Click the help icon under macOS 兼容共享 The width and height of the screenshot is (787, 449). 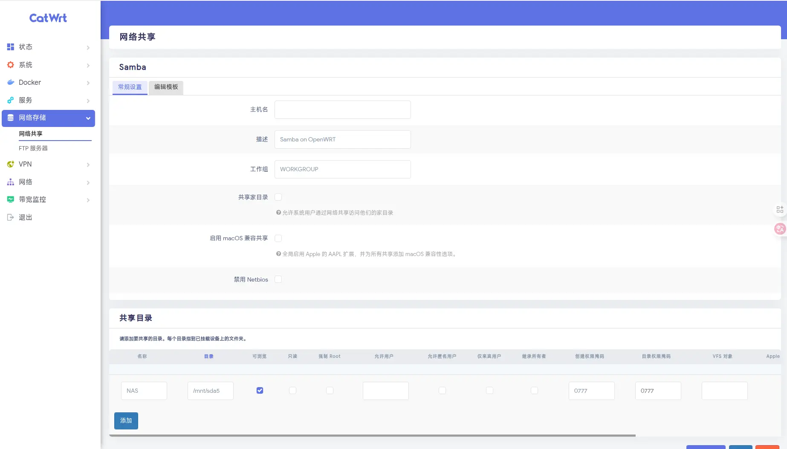point(278,253)
